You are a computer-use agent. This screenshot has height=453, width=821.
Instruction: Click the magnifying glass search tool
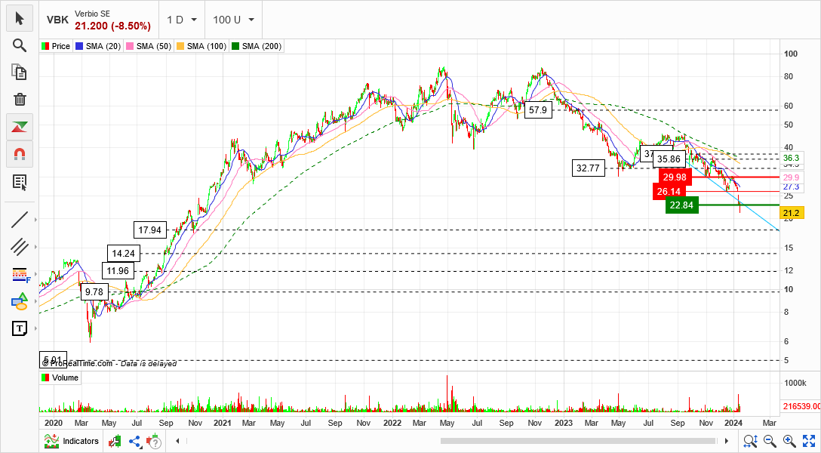(20, 45)
